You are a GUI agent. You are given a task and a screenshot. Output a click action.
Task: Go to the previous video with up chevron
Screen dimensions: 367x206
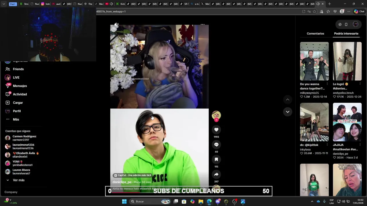[288, 100]
